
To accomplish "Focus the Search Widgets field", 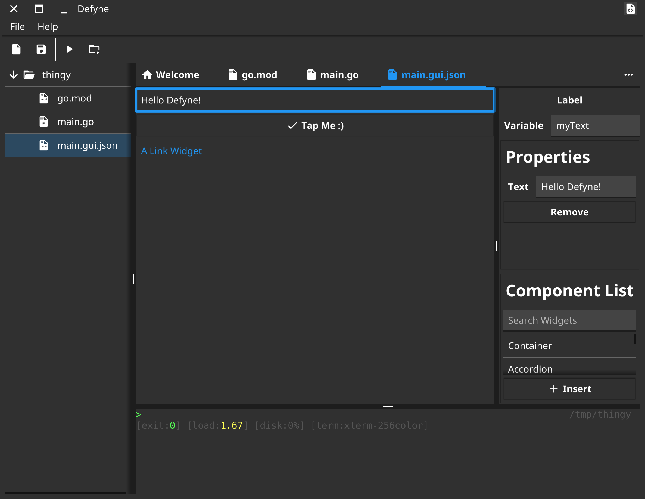I will [x=569, y=320].
